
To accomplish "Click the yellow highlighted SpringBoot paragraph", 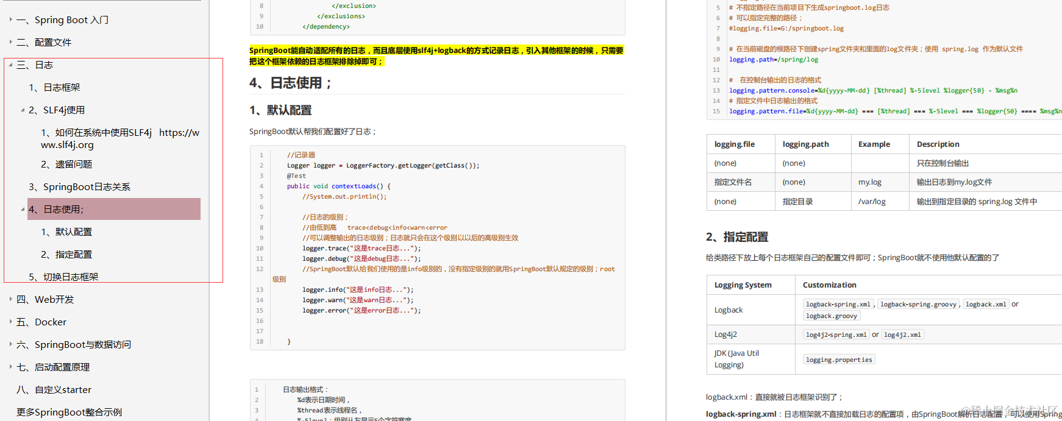I will point(437,56).
